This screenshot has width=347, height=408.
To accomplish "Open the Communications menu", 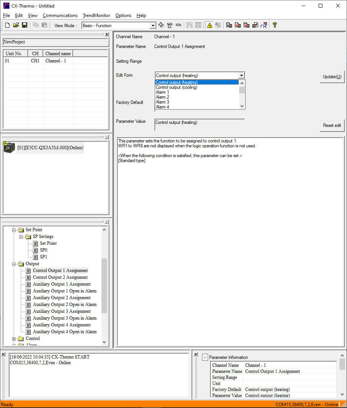I will (60, 15).
